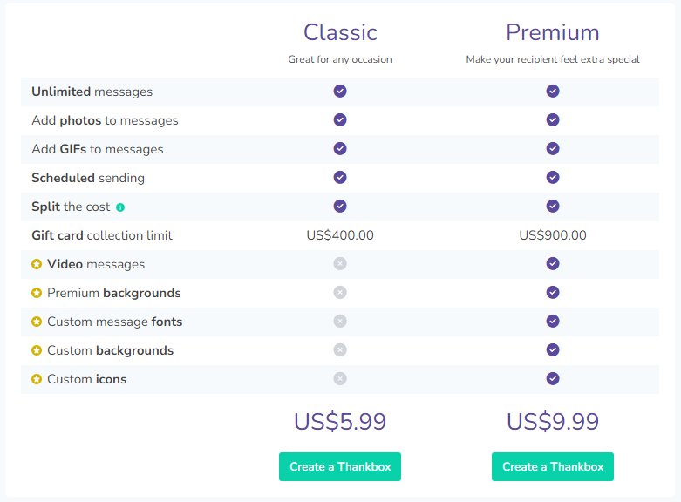Create a Thankbox under Premium plan
The height and width of the screenshot is (502, 681).
click(x=553, y=467)
